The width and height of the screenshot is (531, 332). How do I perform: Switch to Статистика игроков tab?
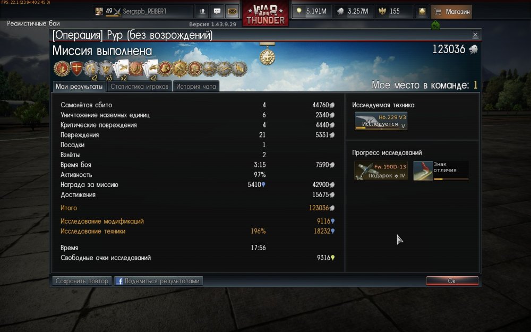tap(139, 87)
